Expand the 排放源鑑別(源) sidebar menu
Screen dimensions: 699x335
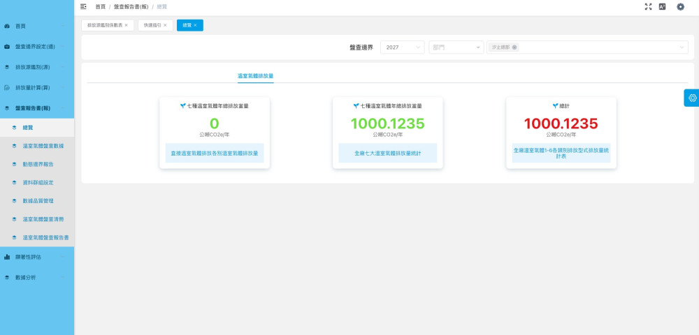(x=36, y=68)
